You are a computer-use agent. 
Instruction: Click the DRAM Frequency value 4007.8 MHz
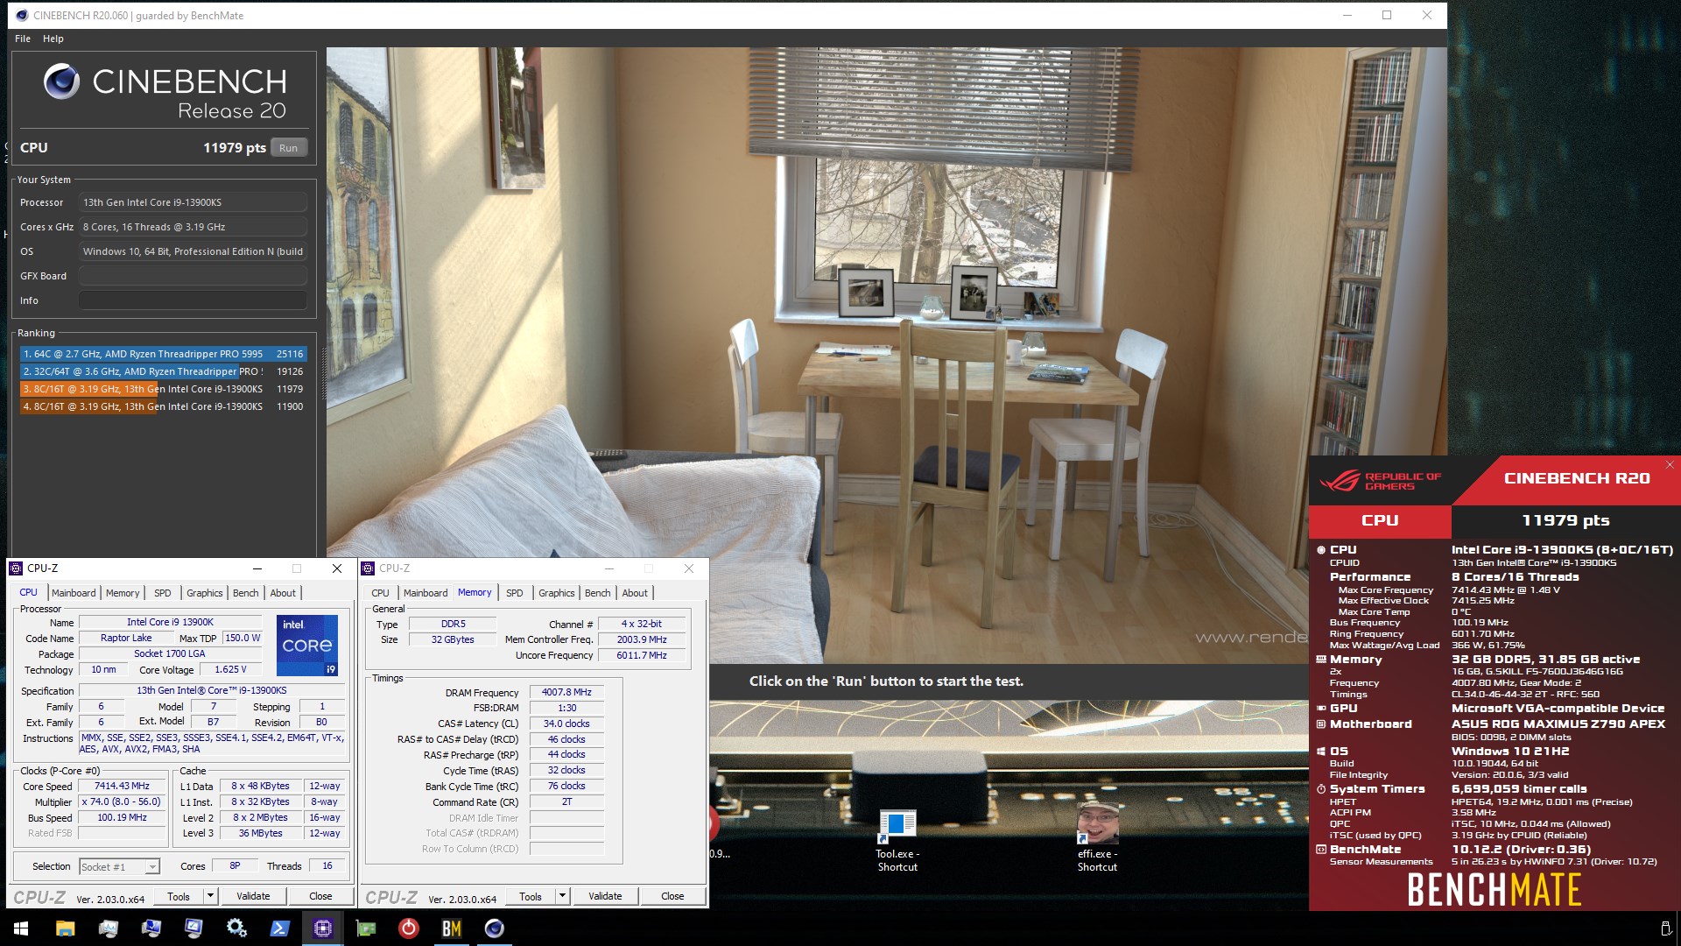[566, 692]
